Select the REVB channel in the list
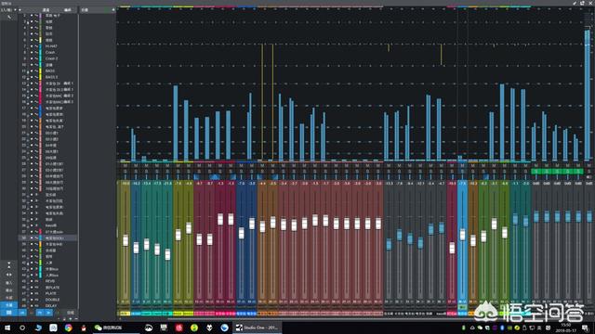Image resolution: width=595 pixels, height=334 pixels. 50,281
